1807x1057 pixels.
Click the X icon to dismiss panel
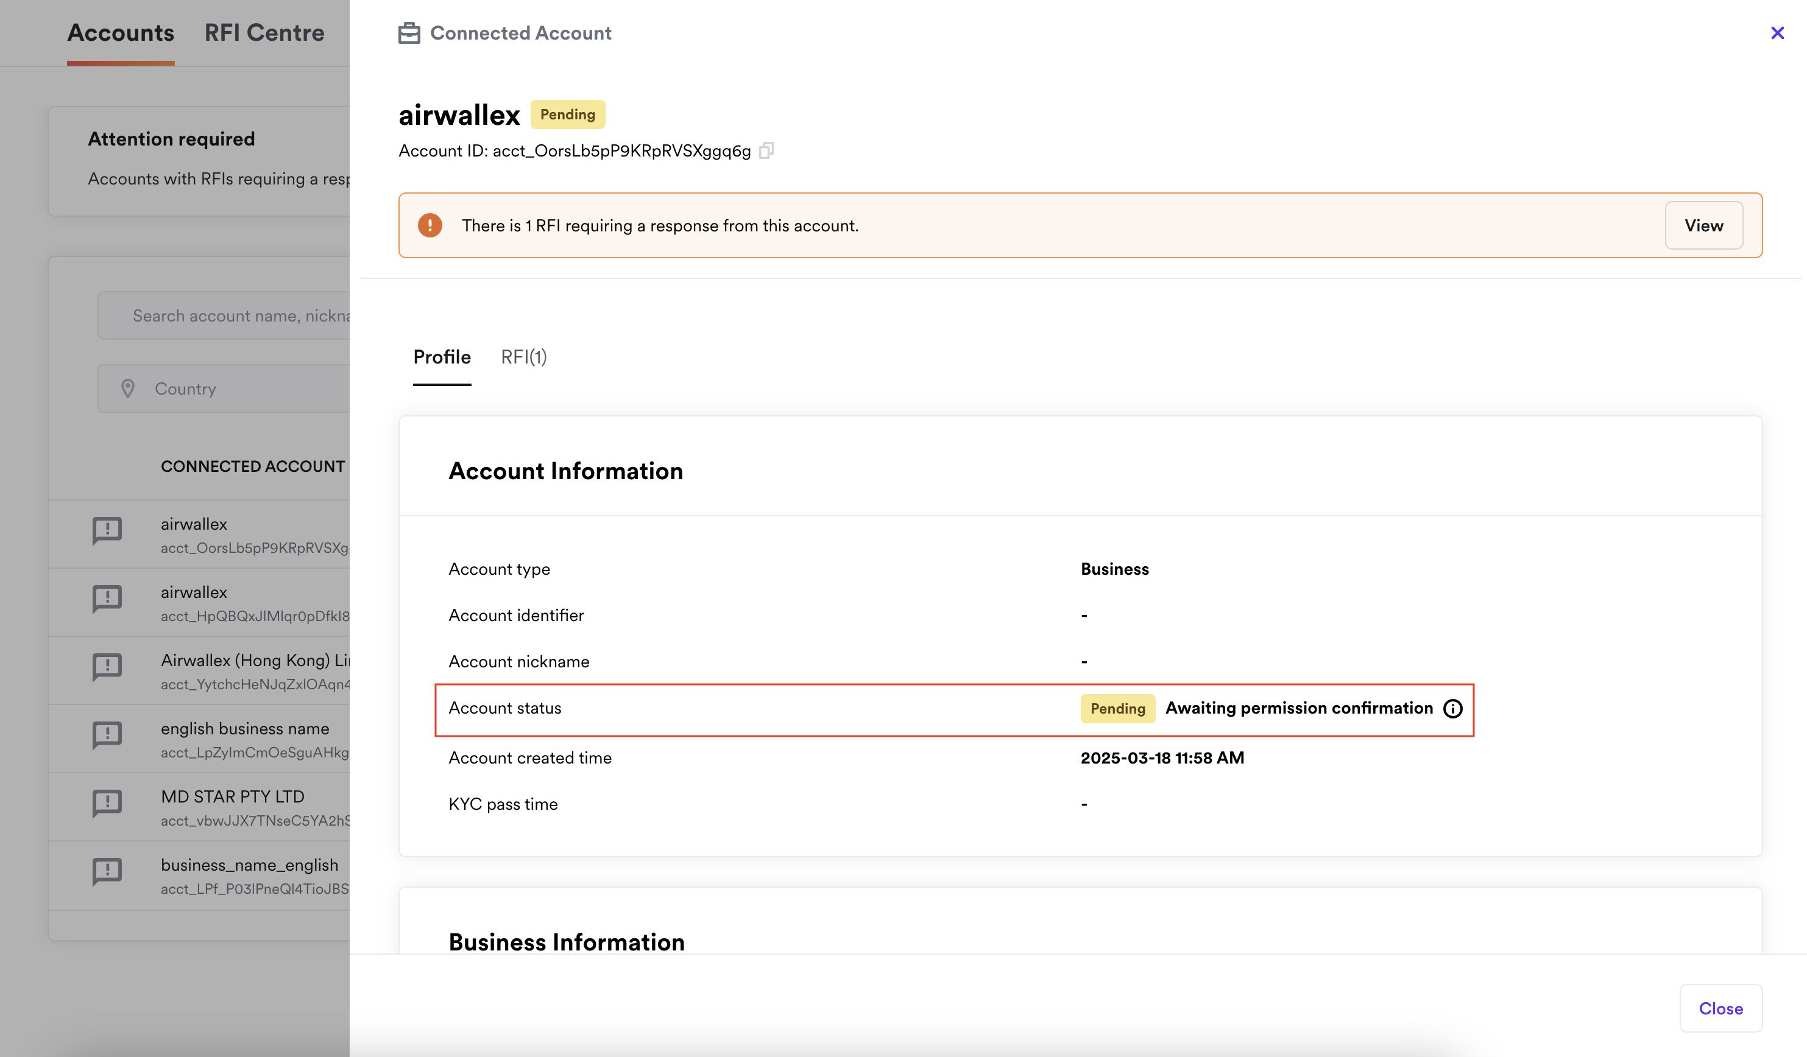pyautogui.click(x=1777, y=33)
